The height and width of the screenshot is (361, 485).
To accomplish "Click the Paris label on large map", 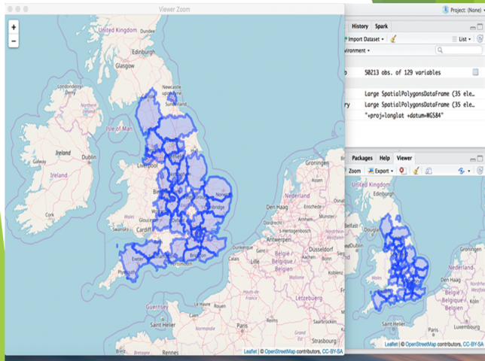I will 242,326.
